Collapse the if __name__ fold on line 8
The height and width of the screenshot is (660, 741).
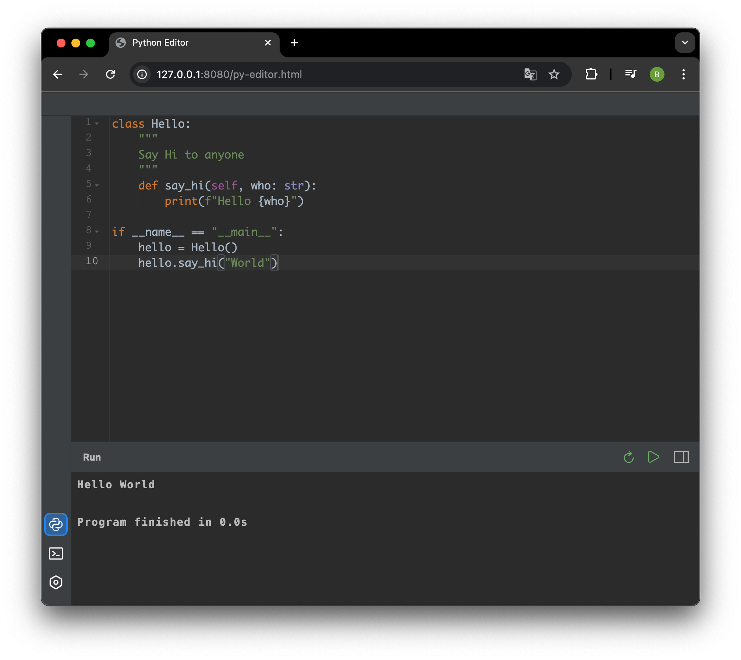(97, 232)
